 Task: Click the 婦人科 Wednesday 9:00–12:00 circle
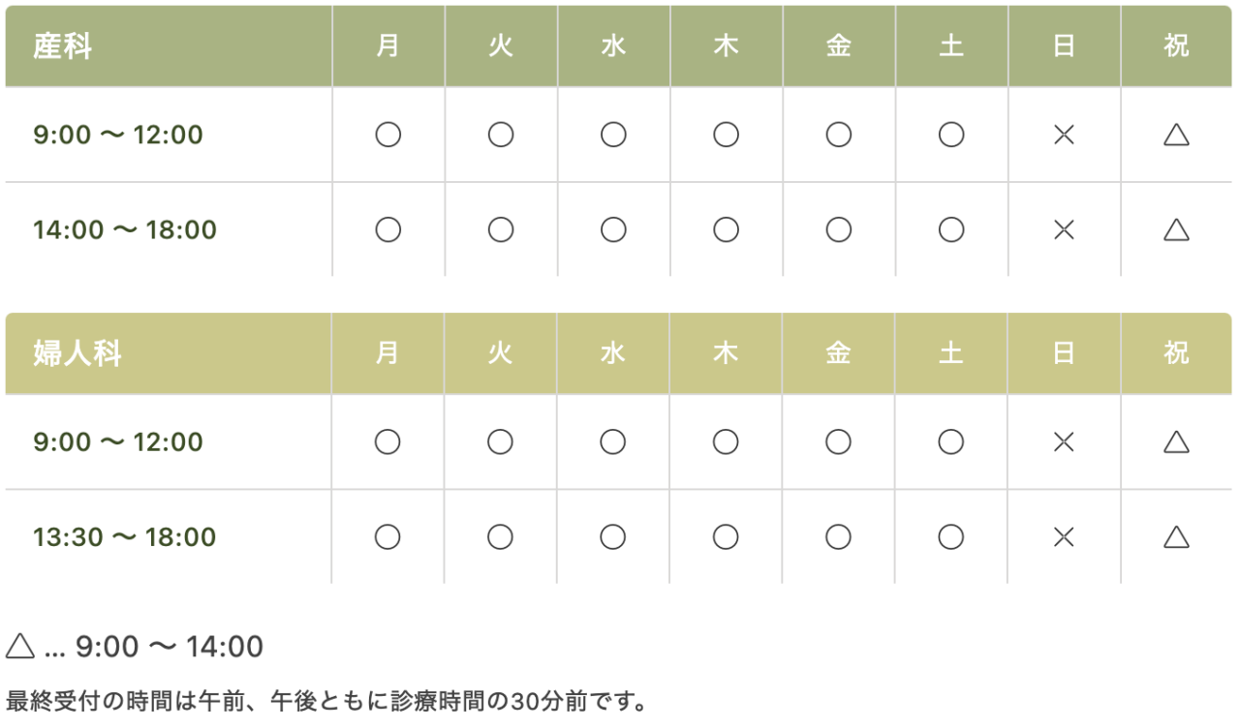612,442
